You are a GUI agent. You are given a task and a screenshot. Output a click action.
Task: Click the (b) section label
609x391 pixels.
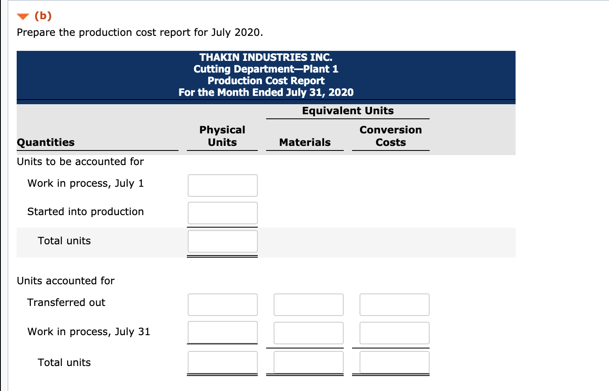[43, 15]
